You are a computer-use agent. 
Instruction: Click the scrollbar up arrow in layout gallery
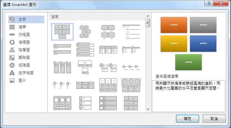click(148, 16)
